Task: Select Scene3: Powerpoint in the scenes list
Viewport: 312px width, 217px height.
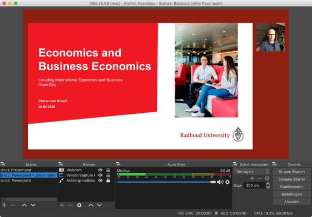Action: click(x=15, y=181)
